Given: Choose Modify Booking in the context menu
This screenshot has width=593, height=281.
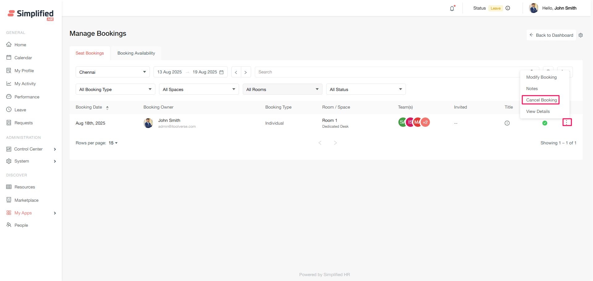Looking at the screenshot, I should coord(541,77).
